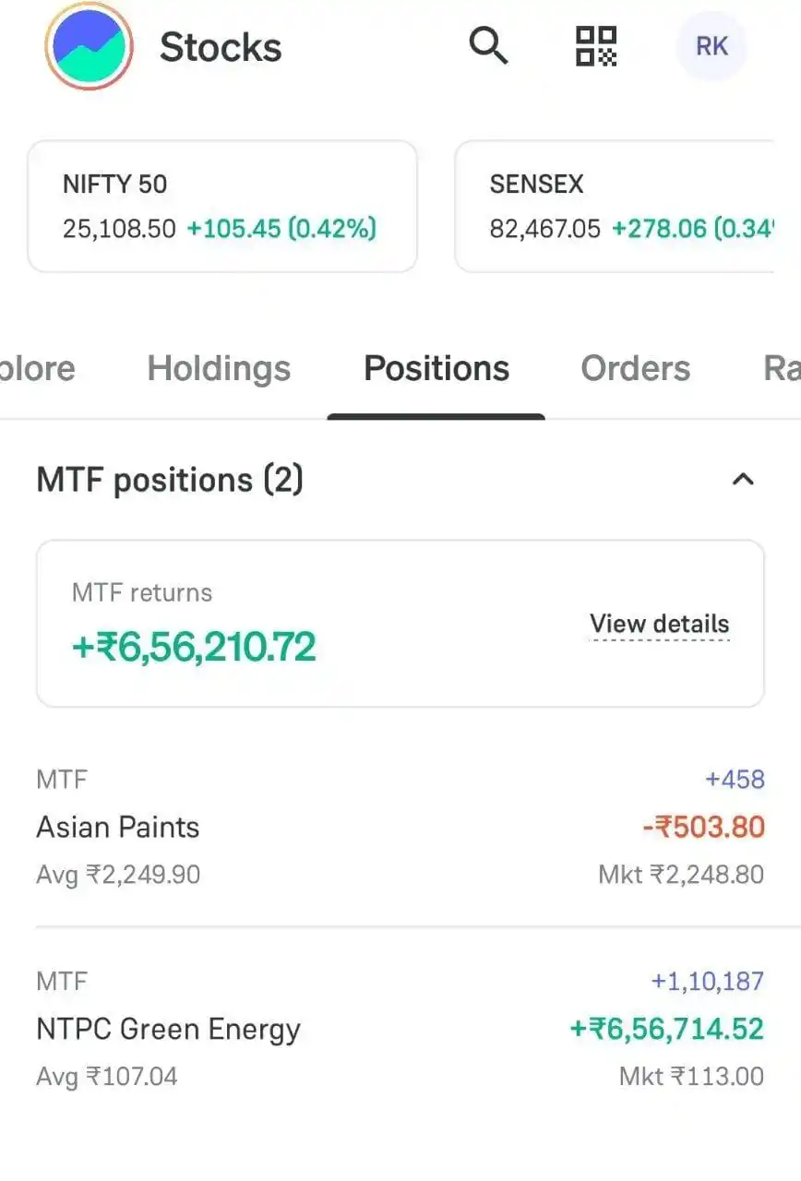Tap the Stocks page title
Image resolution: width=801 pixels, height=1181 pixels.
pos(221,46)
